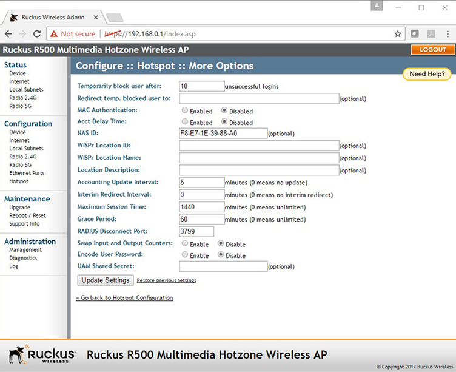Open the Need Help? bubble
This screenshot has width=456, height=372.
426,74
